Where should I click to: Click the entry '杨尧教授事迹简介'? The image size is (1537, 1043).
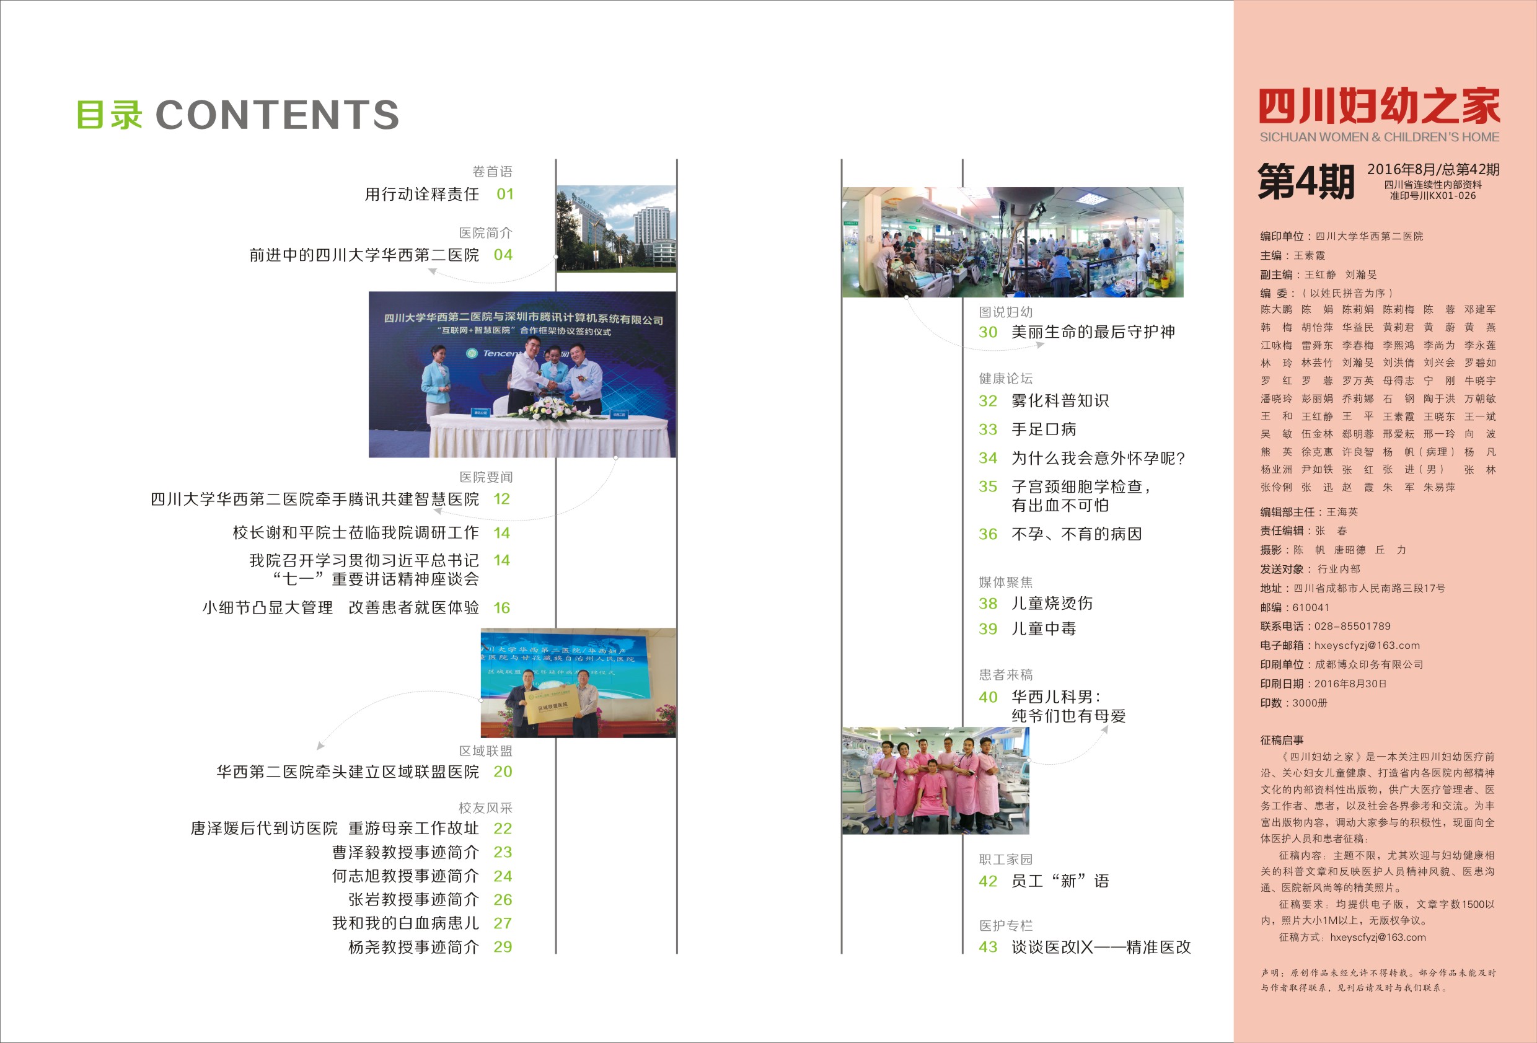pos(413,947)
